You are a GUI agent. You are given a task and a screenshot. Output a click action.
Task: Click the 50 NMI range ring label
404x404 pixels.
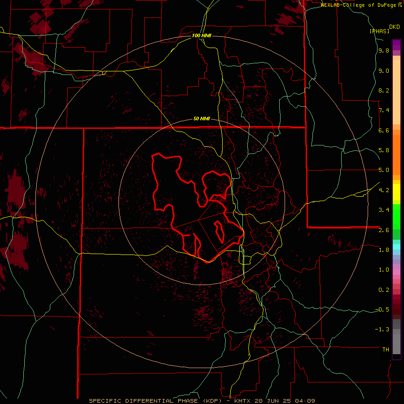click(202, 119)
